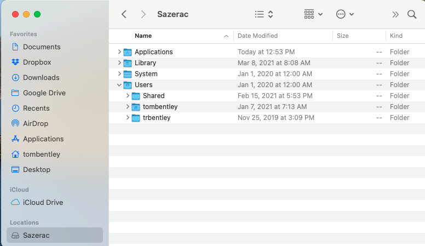Collapse the Users folder
The width and height of the screenshot is (425, 246).
[x=119, y=85]
